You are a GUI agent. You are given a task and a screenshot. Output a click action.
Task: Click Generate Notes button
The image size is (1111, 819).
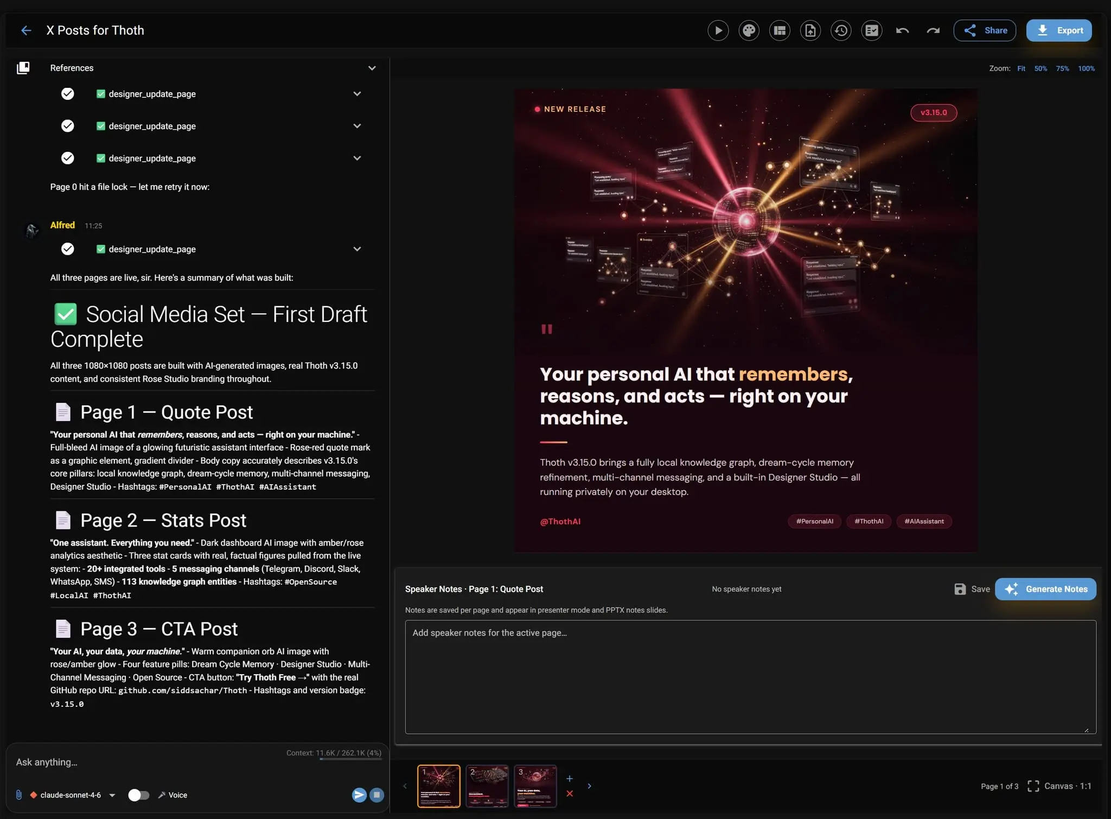tap(1045, 589)
